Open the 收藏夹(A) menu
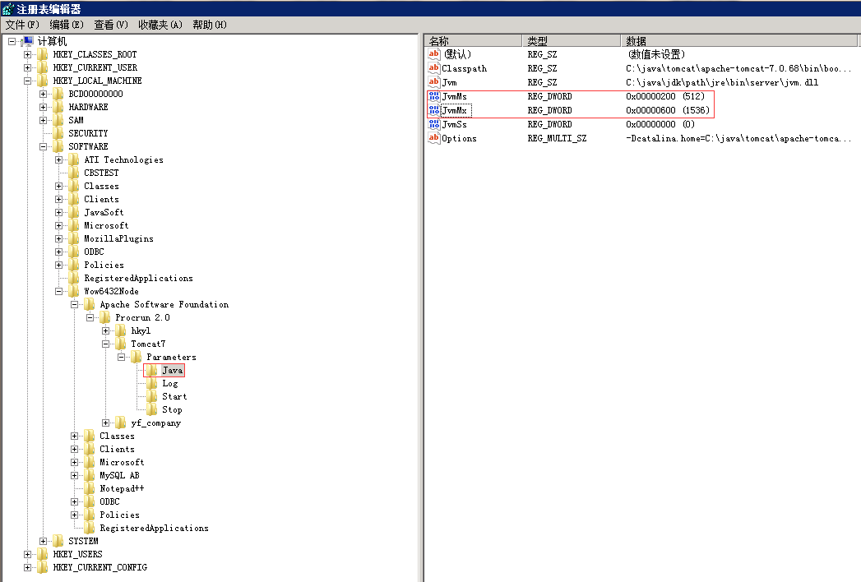 160,25
